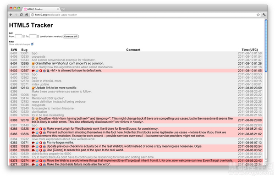Image resolution: width=275 pixels, height=176 pixels.
Task: Open the browser wrench settings menu
Action: click(264, 15)
